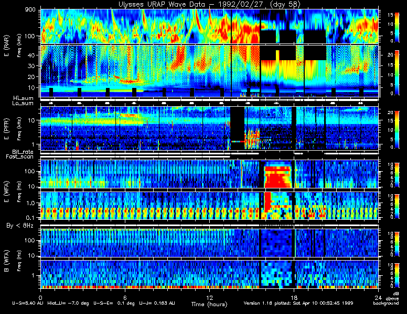Click the Hi_sum row label
The height and width of the screenshot is (314, 407).
point(24,98)
